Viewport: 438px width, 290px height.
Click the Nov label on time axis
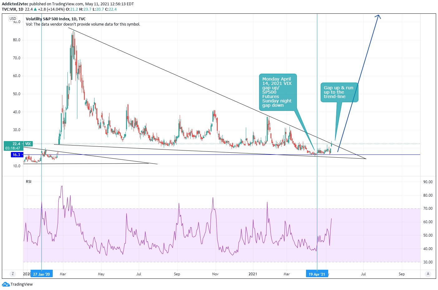click(x=215, y=274)
